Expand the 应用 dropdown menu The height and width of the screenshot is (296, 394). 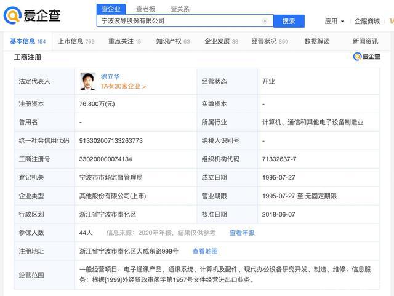(334, 22)
